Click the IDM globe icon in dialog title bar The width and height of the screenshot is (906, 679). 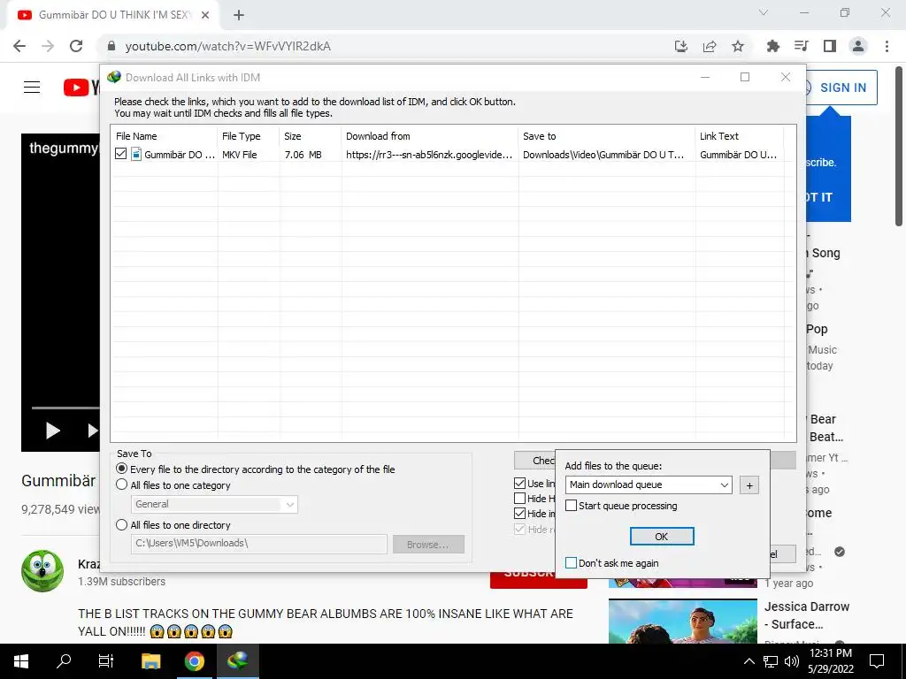pyautogui.click(x=114, y=77)
